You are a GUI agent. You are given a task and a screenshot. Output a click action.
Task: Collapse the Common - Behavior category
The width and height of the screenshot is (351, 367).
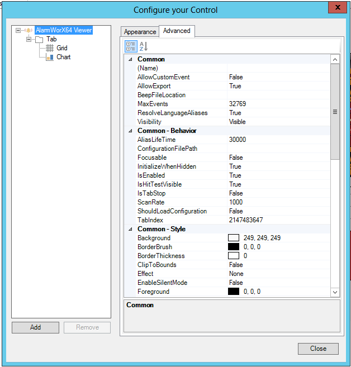click(130, 131)
